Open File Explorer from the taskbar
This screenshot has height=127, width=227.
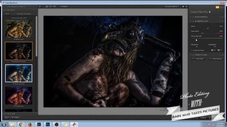click(x=12, y=125)
